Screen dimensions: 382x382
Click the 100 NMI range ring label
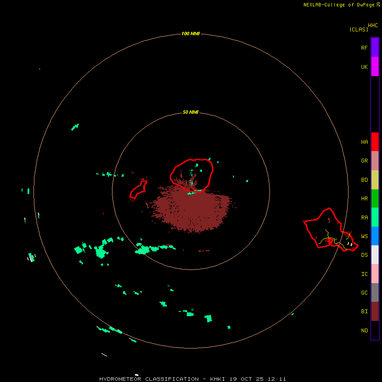pos(191,34)
